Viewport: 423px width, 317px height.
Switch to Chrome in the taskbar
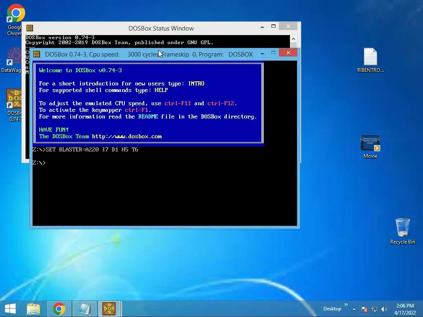tap(59, 309)
